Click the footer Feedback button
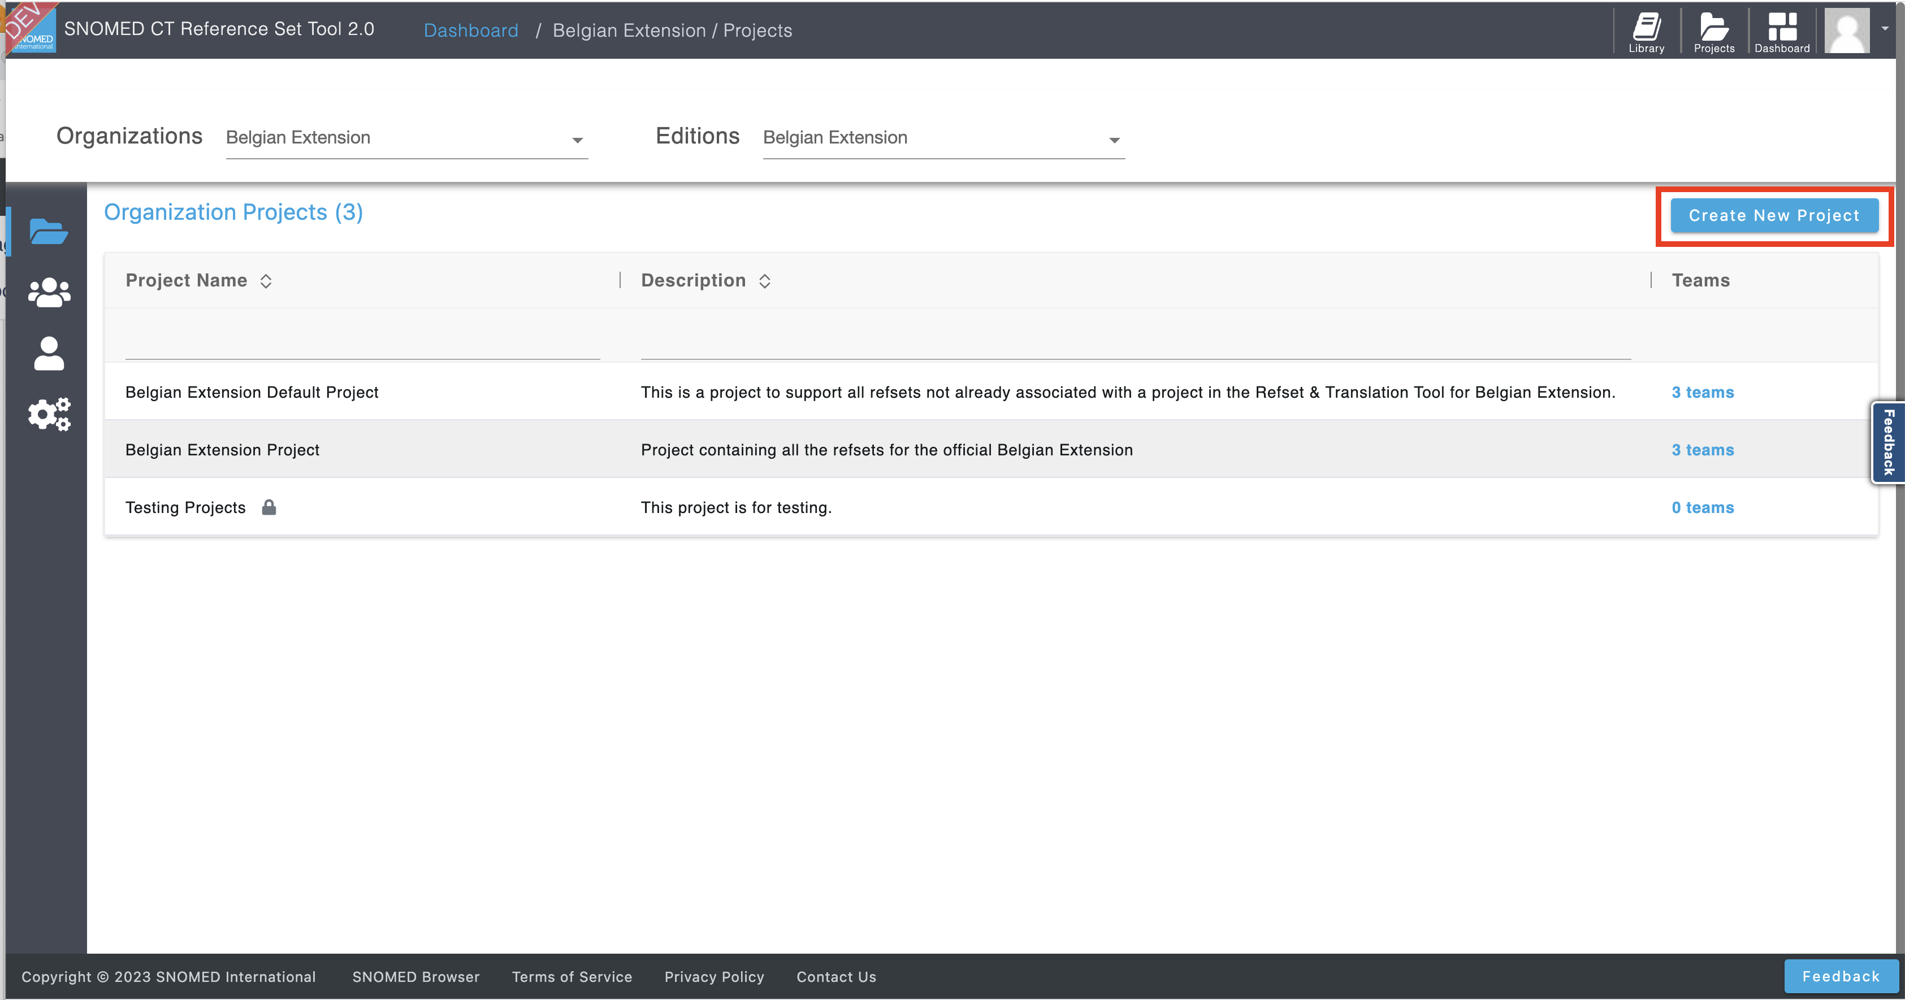Screen dimensions: 1905x1000 tap(1841, 976)
